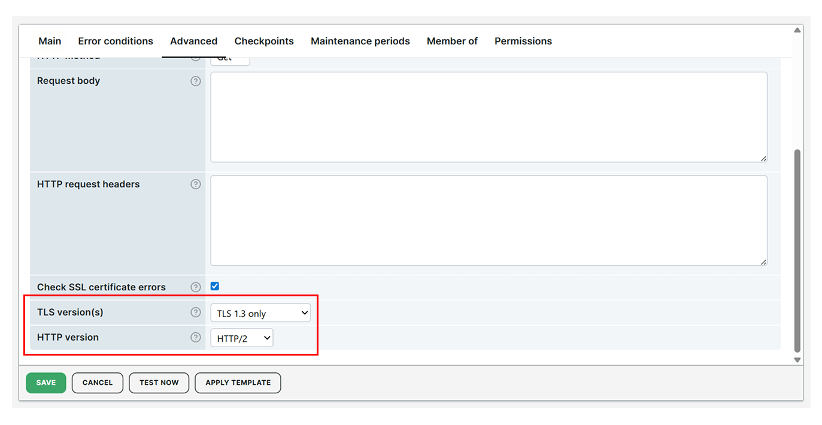Viewport: 822px width, 425px height.
Task: Click help icon beside Check SSL certificate errors
Action: pos(196,287)
